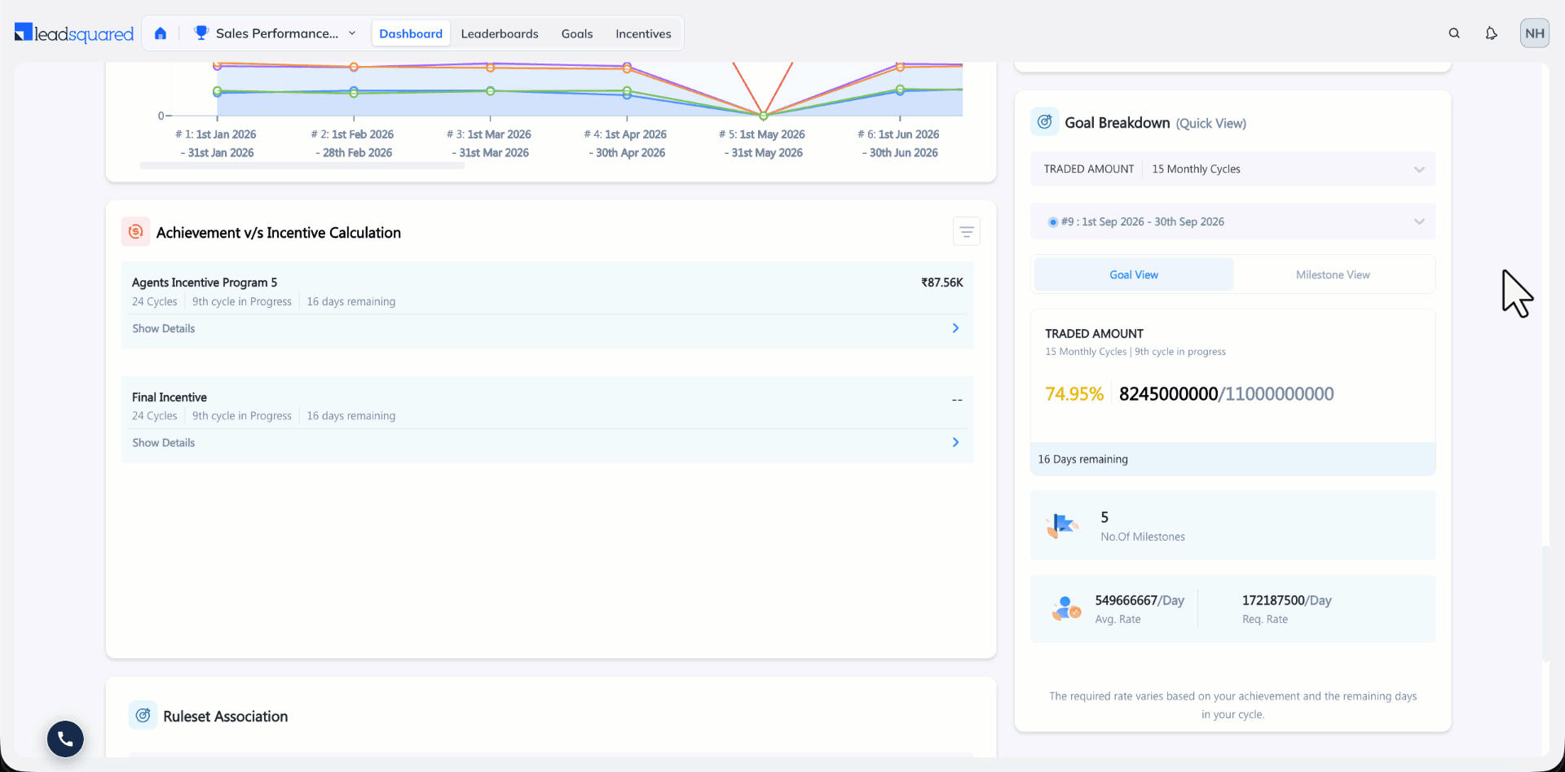This screenshot has width=1565, height=772.
Task: Go to the home icon
Action: click(161, 33)
